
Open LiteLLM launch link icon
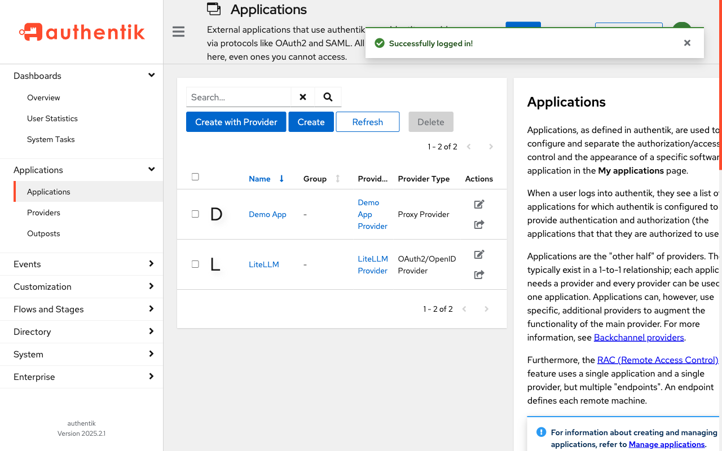[479, 275]
